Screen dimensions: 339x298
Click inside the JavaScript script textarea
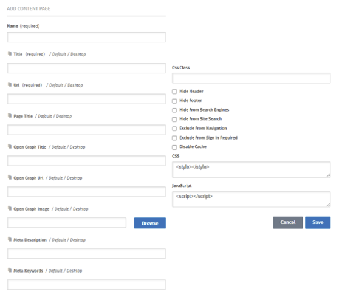(252, 199)
